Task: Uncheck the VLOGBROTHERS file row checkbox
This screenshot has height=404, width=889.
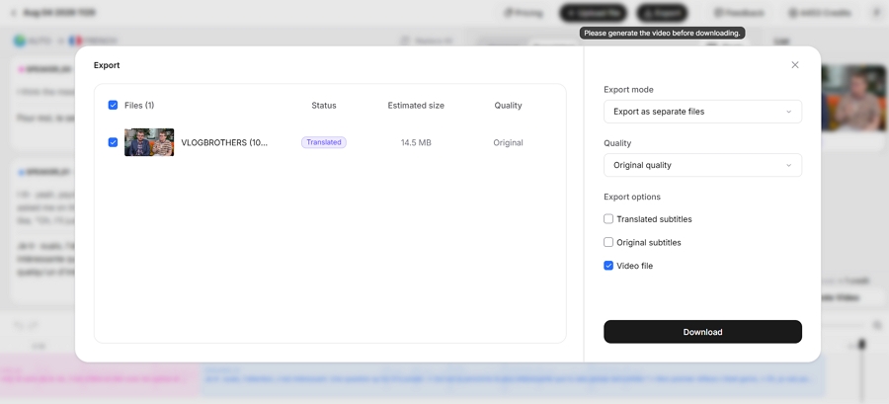Action: (113, 142)
